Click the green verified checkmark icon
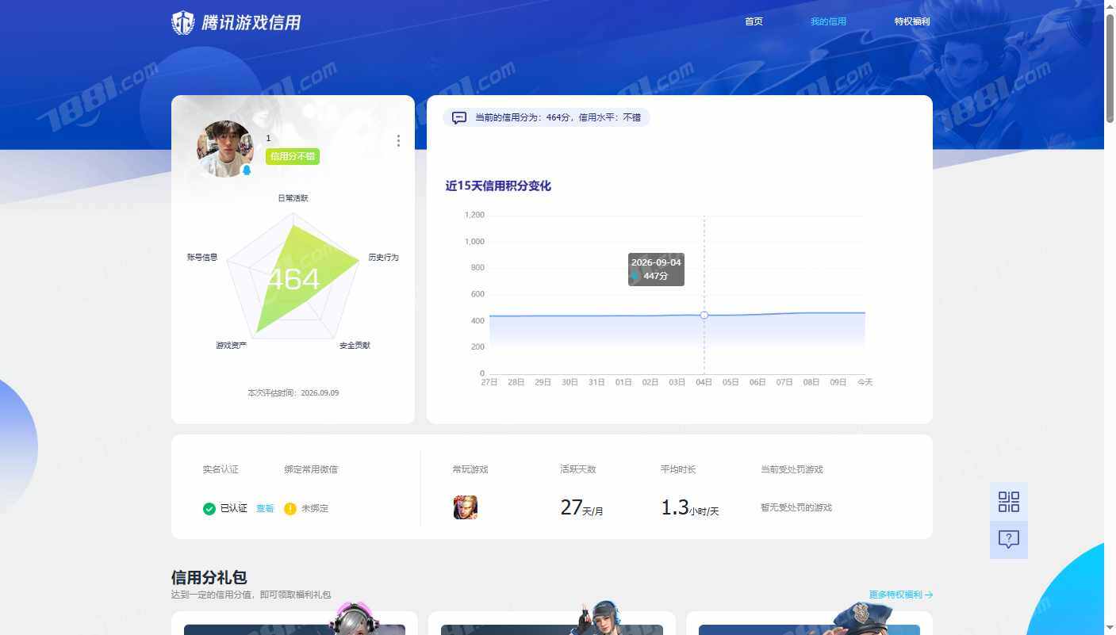1116x635 pixels. [209, 509]
